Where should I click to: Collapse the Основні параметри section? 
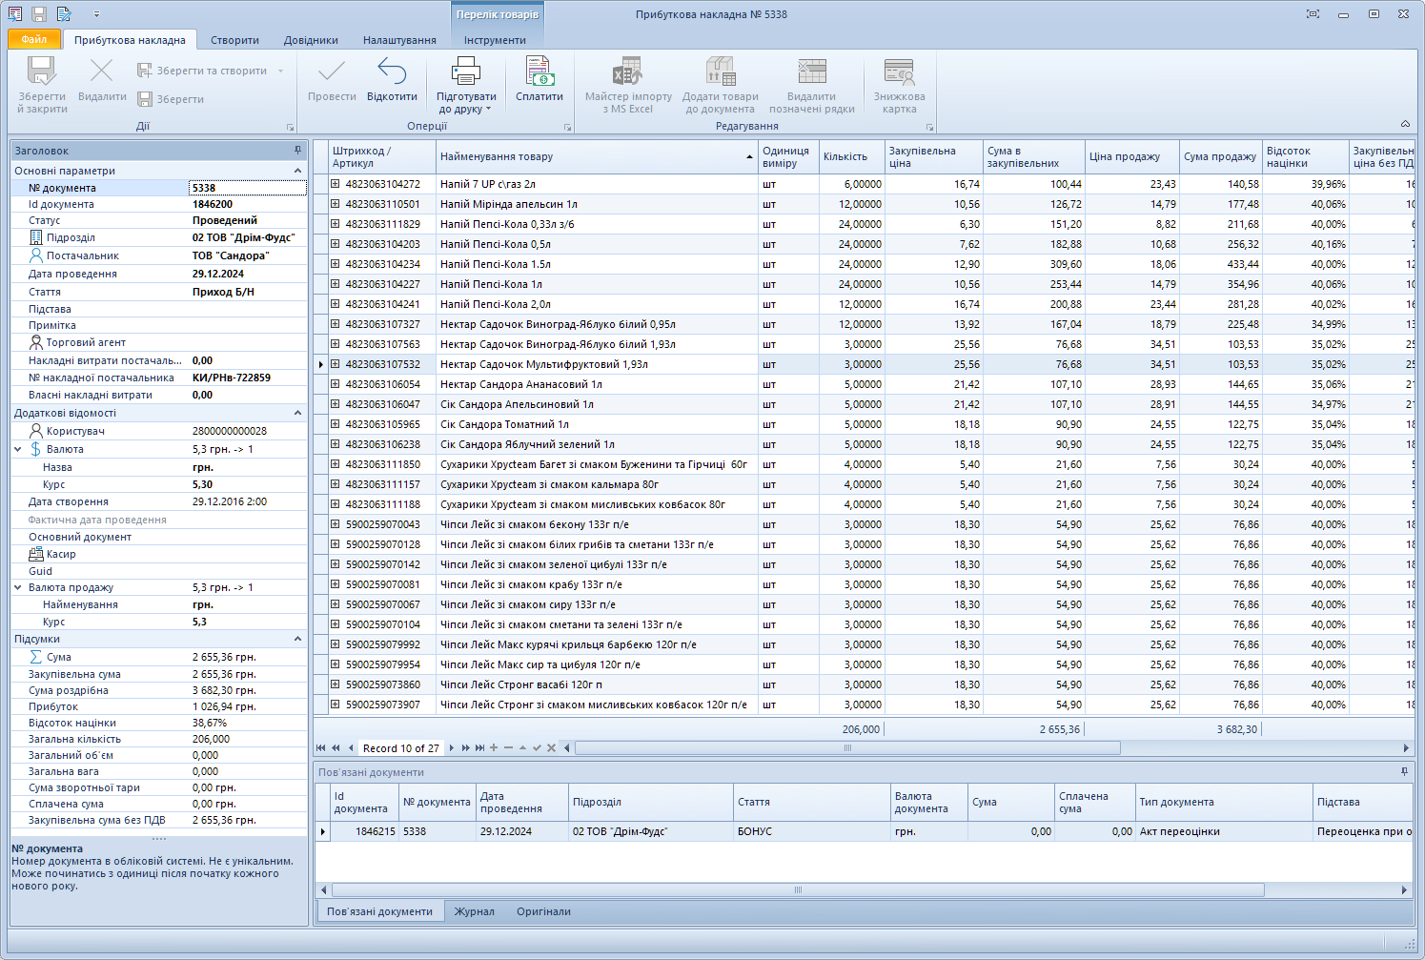point(297,171)
